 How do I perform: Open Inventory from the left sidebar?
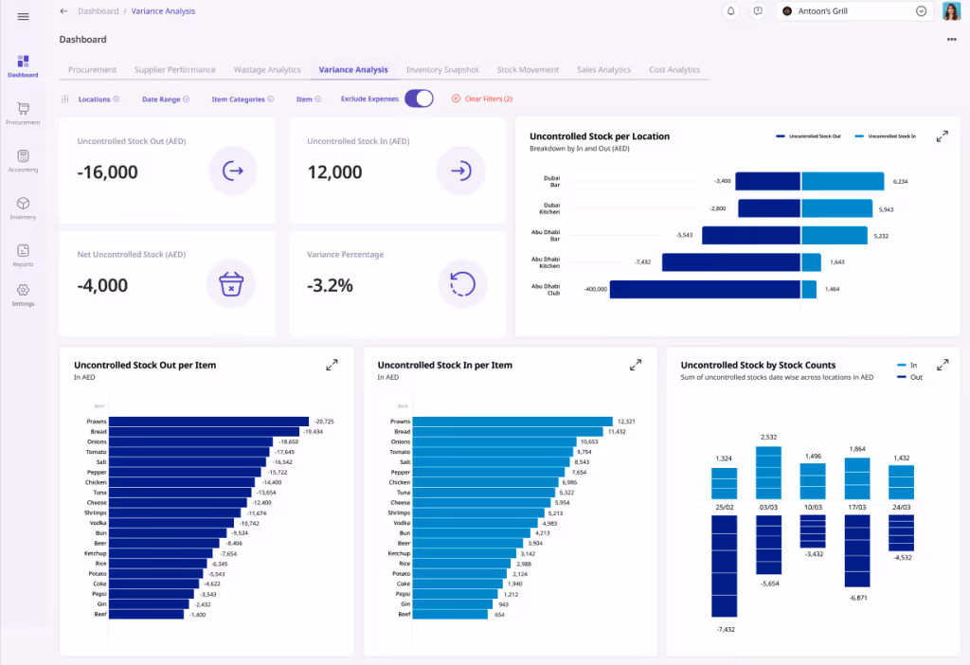tap(22, 207)
